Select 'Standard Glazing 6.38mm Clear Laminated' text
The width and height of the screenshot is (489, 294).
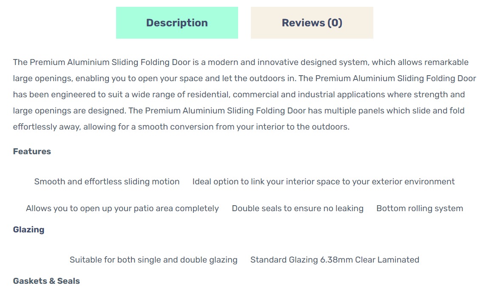coord(335,260)
